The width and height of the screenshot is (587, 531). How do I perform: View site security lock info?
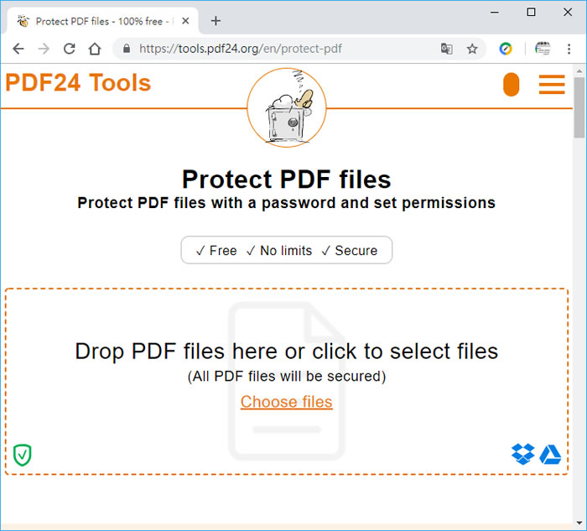coord(127,49)
